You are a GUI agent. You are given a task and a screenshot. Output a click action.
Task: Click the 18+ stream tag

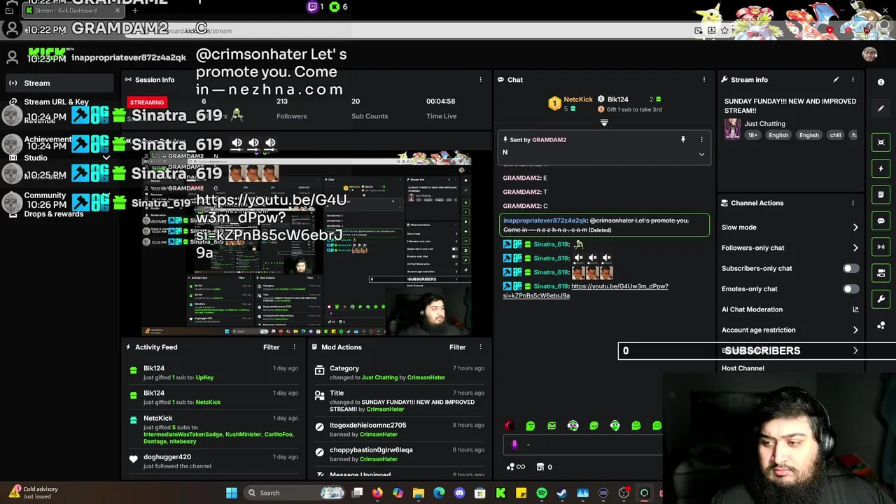(752, 135)
